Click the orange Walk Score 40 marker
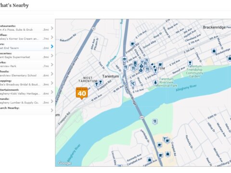Viewport: 231px width, 173px height. point(82,93)
